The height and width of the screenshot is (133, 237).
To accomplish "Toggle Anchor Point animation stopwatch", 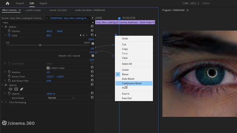I will 9,76.
